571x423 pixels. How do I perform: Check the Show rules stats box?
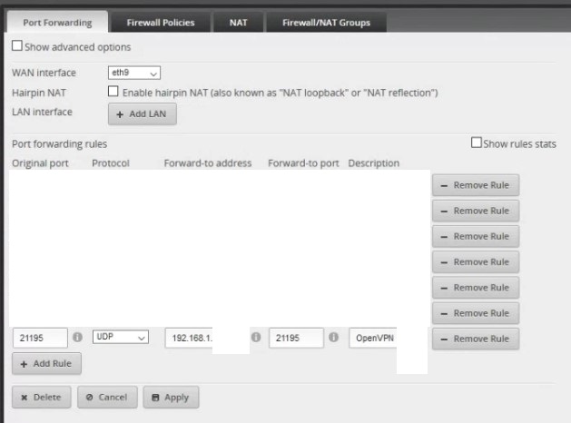477,143
